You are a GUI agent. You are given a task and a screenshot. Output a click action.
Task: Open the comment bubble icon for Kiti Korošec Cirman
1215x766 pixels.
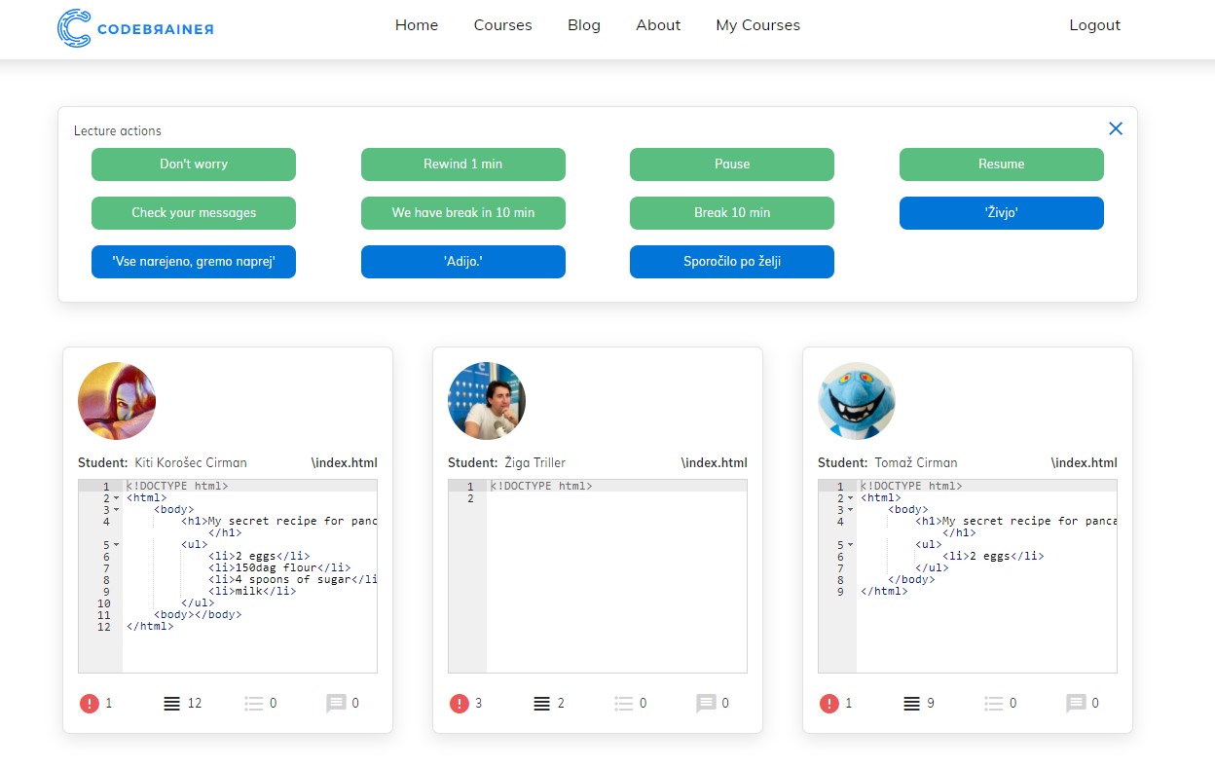coord(338,703)
